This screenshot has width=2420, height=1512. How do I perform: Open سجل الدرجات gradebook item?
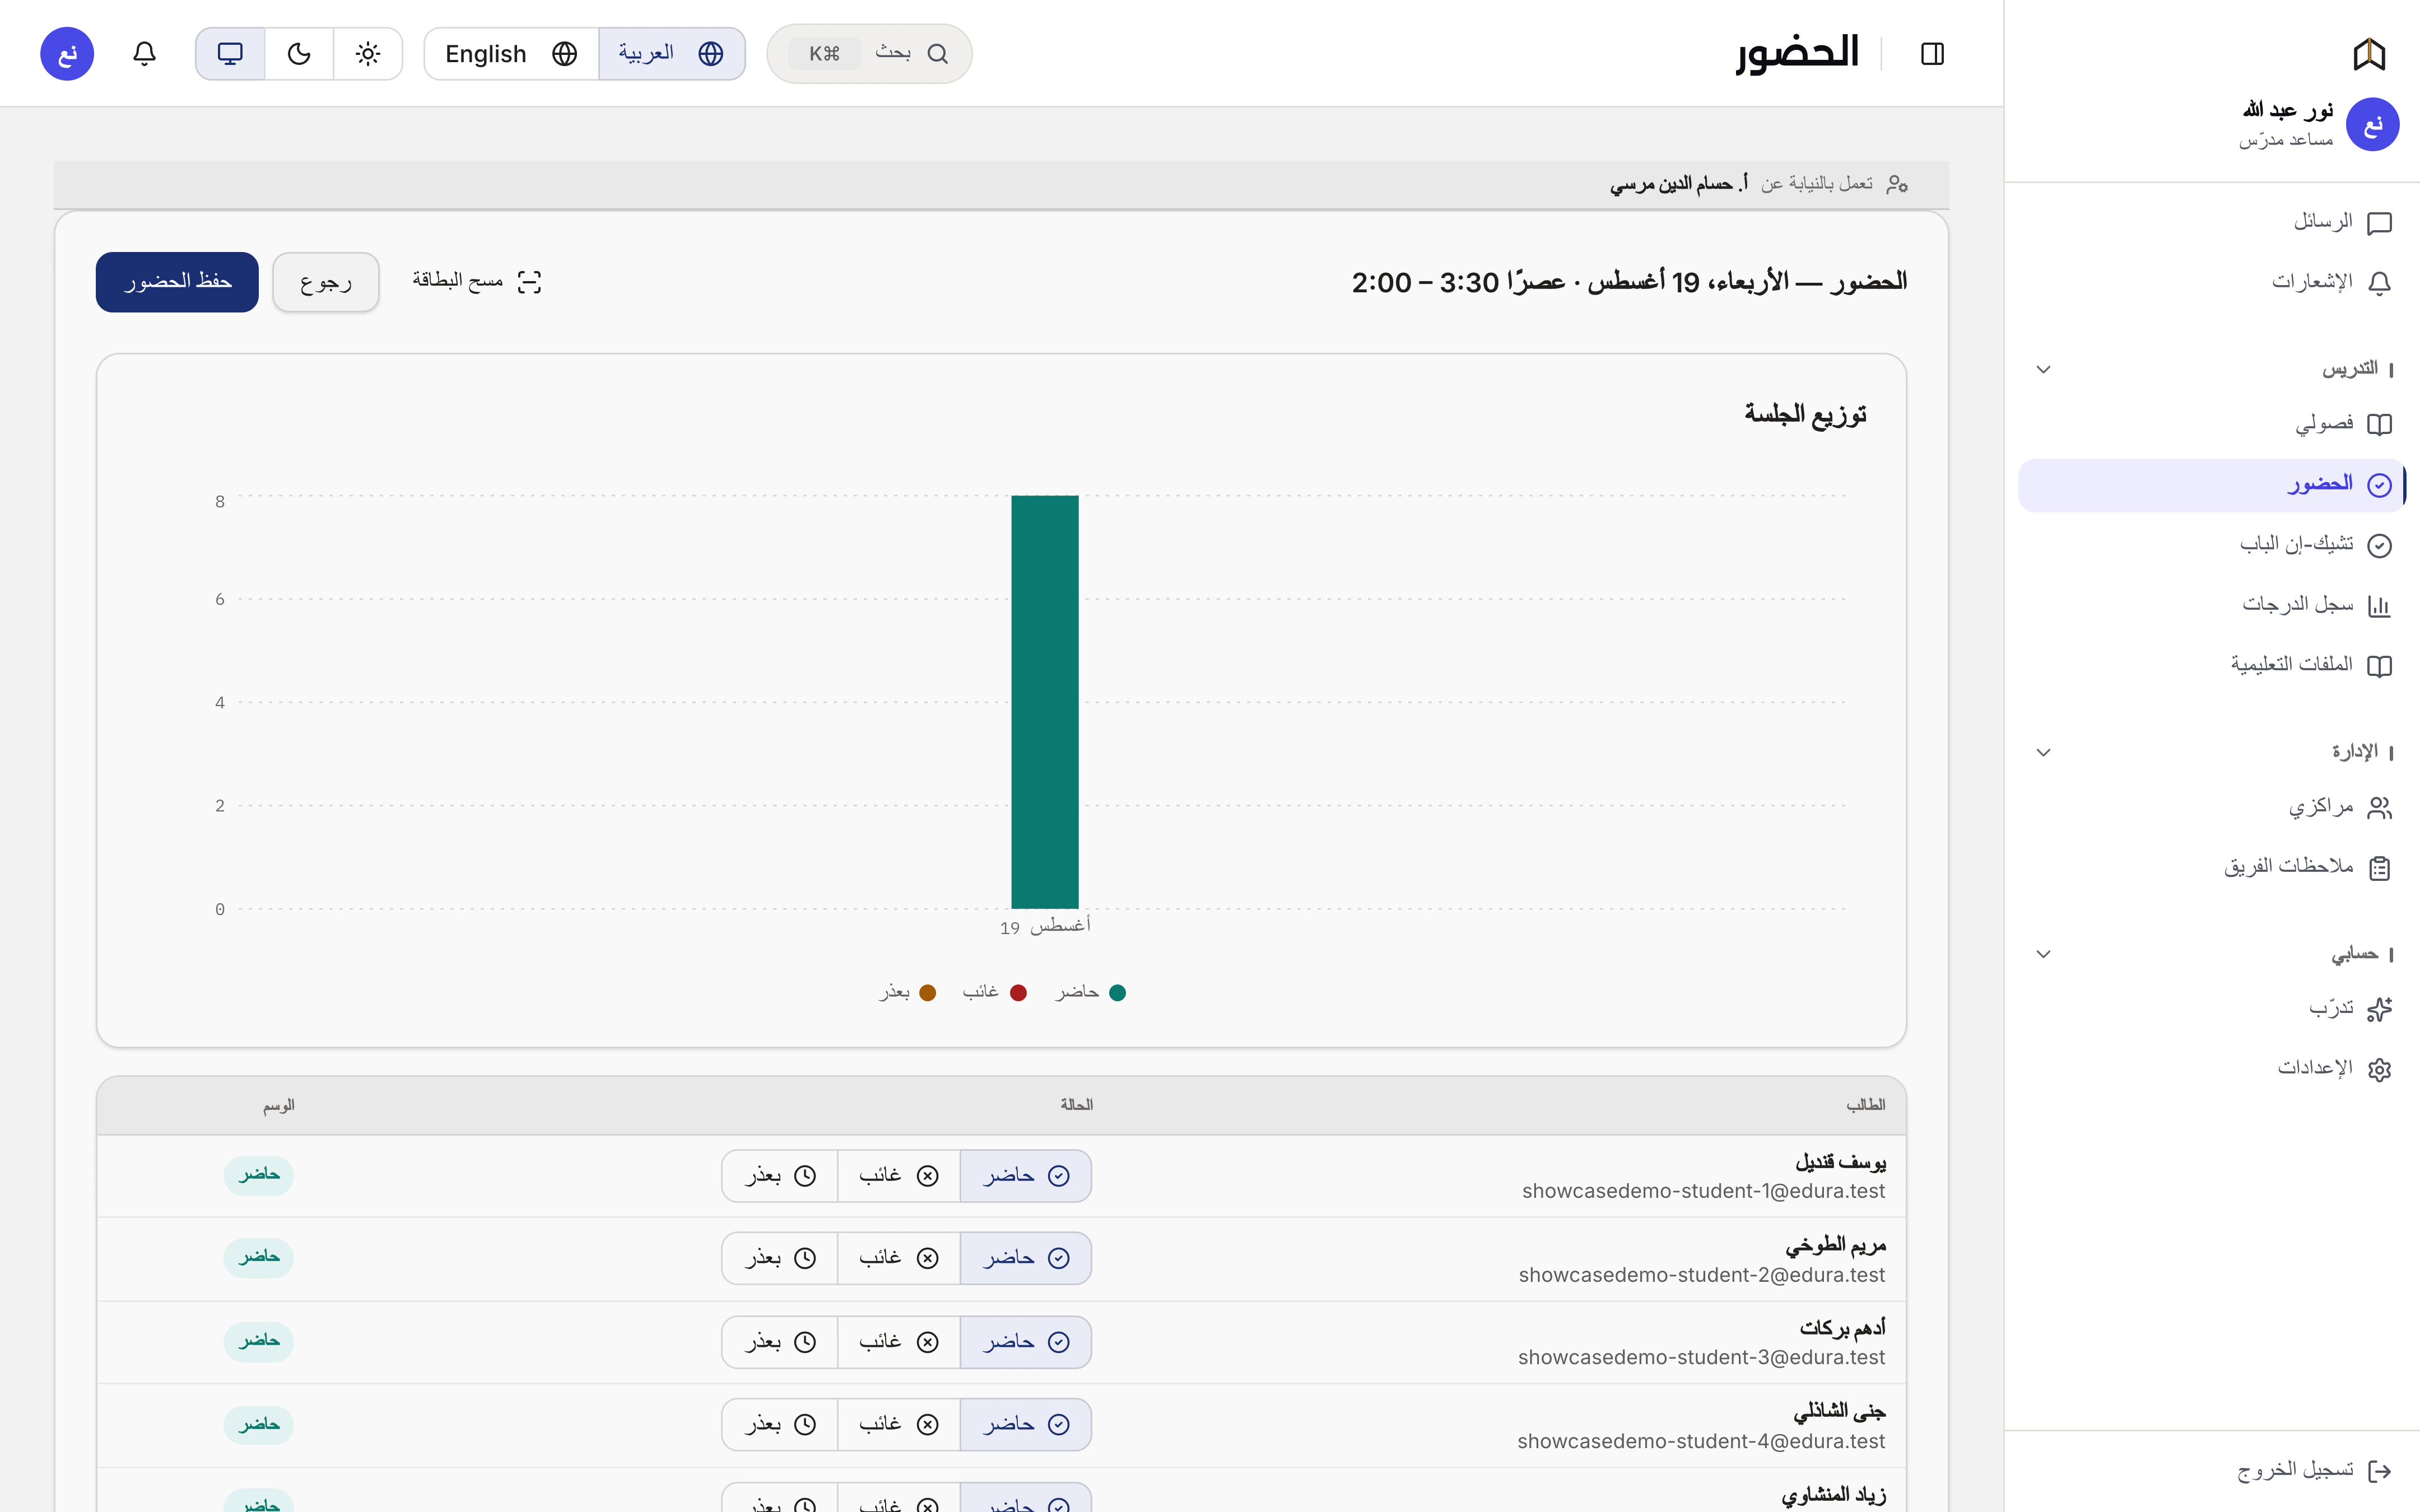(2211, 605)
